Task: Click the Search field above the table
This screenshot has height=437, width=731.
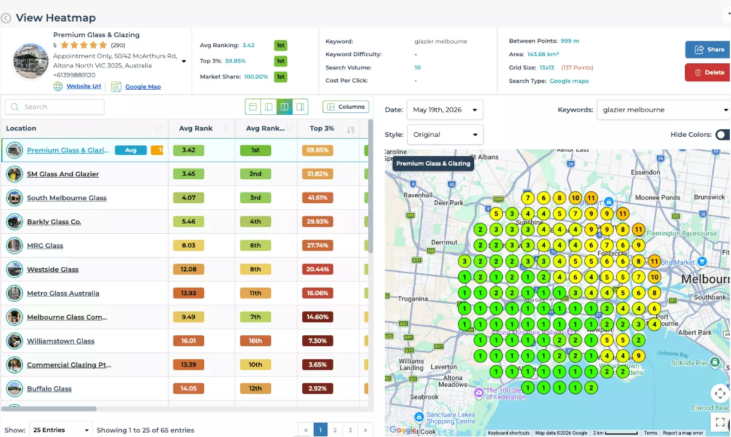Action: click(x=54, y=107)
